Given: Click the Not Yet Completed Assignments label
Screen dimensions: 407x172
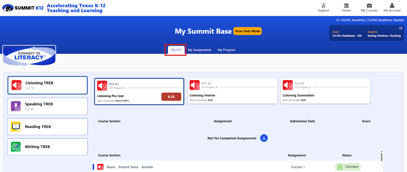Looking at the screenshot, I should click(232, 138).
